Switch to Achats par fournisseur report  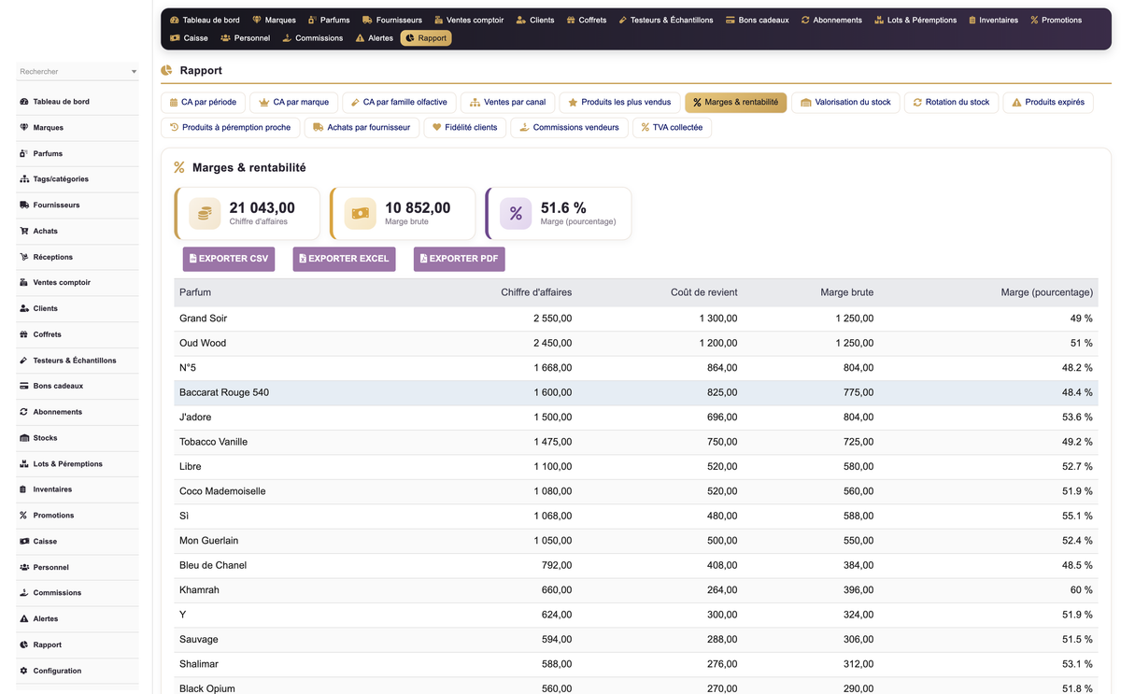click(x=362, y=127)
